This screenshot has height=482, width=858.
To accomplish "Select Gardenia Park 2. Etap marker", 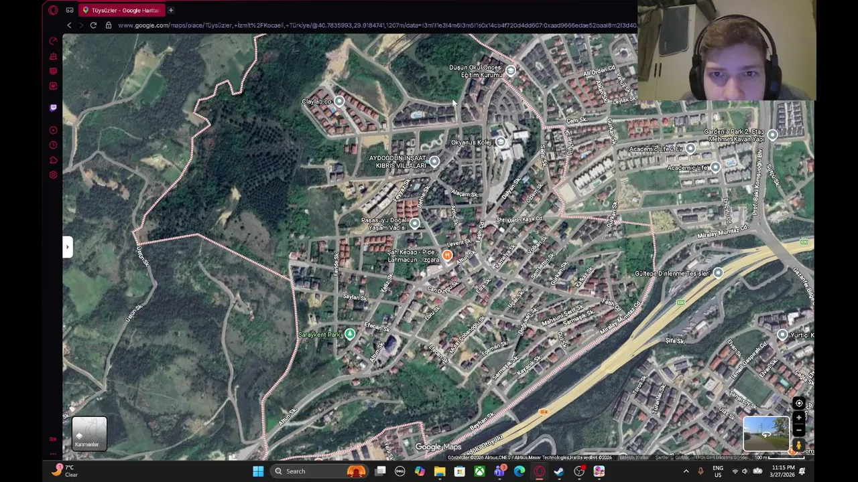I will [x=772, y=135].
